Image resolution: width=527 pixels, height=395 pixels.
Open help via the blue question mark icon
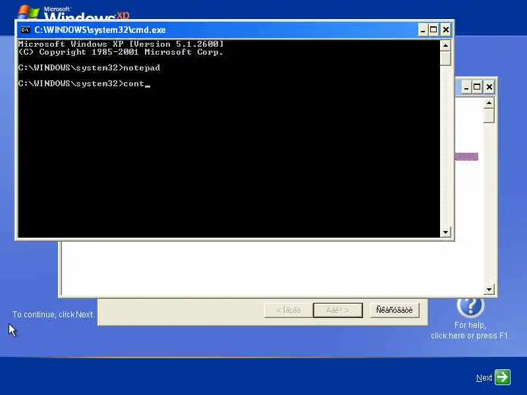pyautogui.click(x=470, y=307)
